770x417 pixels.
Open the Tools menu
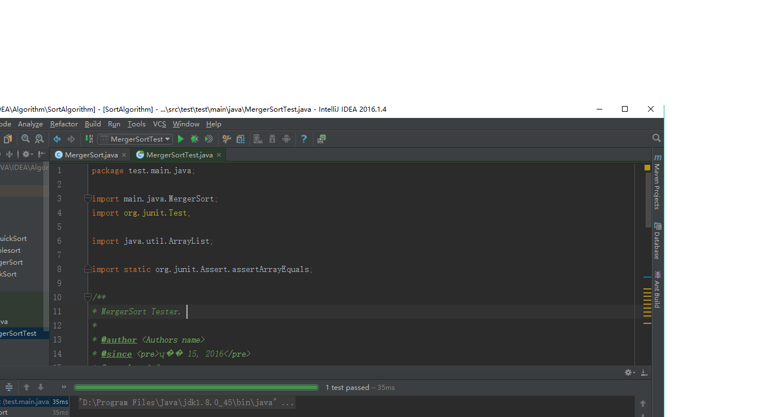(136, 124)
